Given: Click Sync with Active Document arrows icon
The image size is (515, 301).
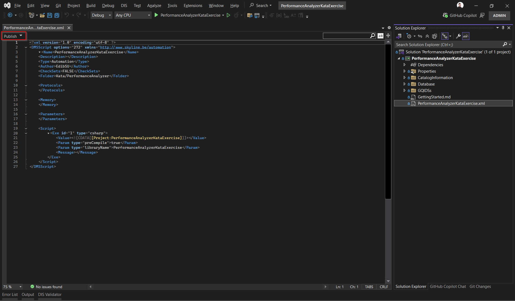Looking at the screenshot, I should [x=420, y=36].
